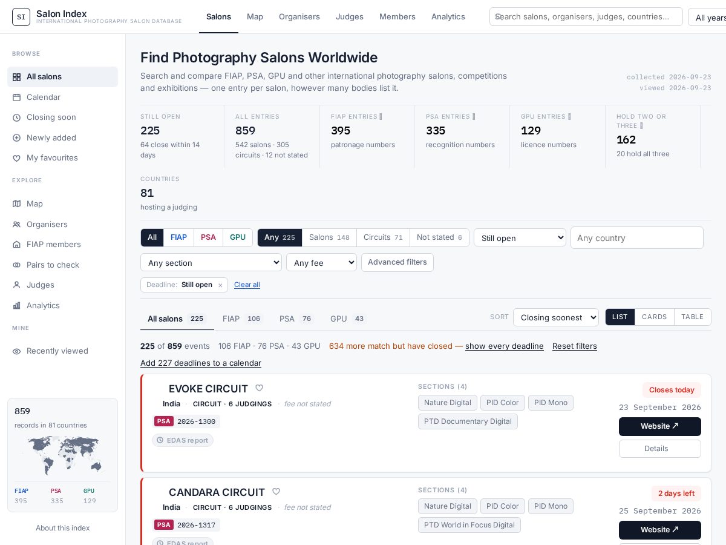The image size is (726, 545).
Task: Click the Closing soon clock icon
Action: (17, 117)
